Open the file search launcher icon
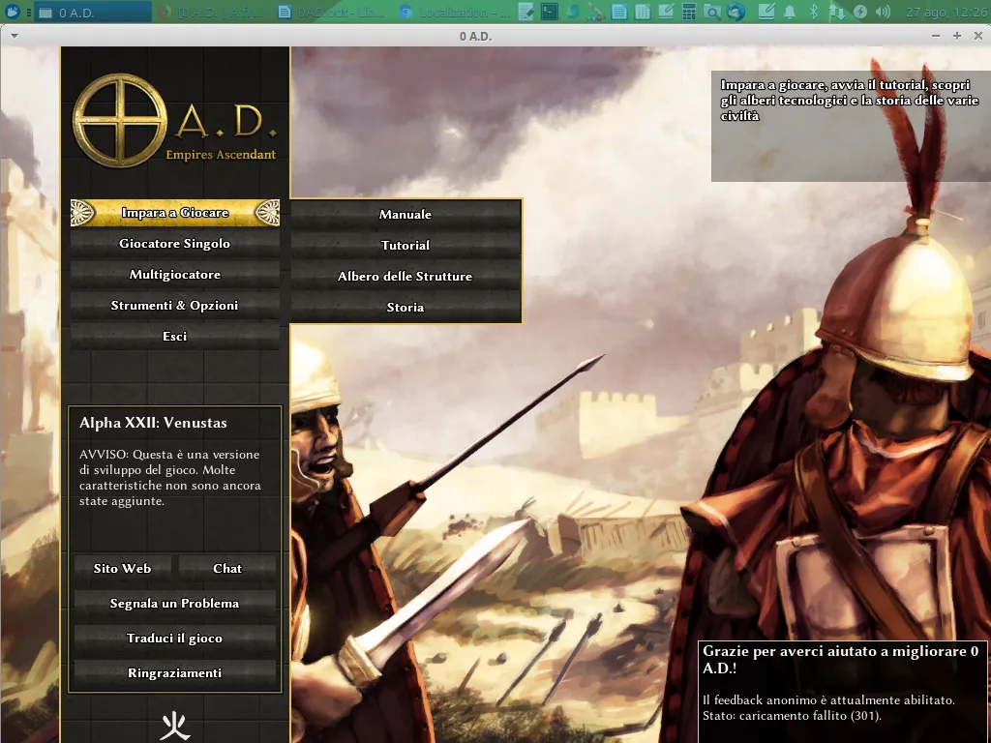 712,12
